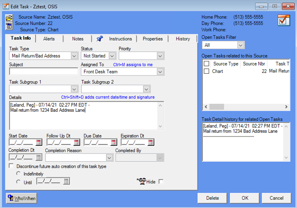Select the Chart row in Open Tasks list
The height and width of the screenshot is (208, 297).
pos(246,71)
